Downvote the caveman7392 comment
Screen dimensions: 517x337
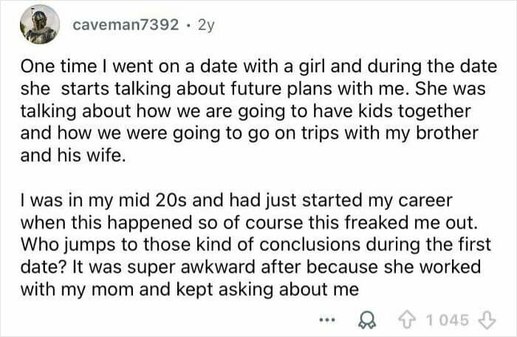pyautogui.click(x=485, y=319)
